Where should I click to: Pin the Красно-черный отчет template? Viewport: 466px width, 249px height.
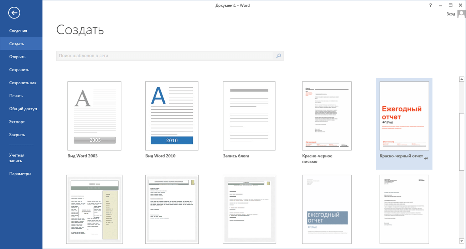[x=426, y=158]
